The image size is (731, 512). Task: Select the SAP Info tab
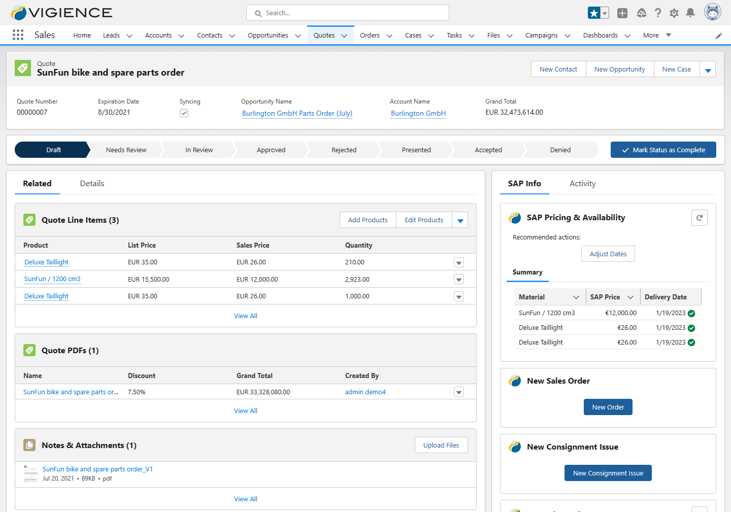pyautogui.click(x=524, y=184)
